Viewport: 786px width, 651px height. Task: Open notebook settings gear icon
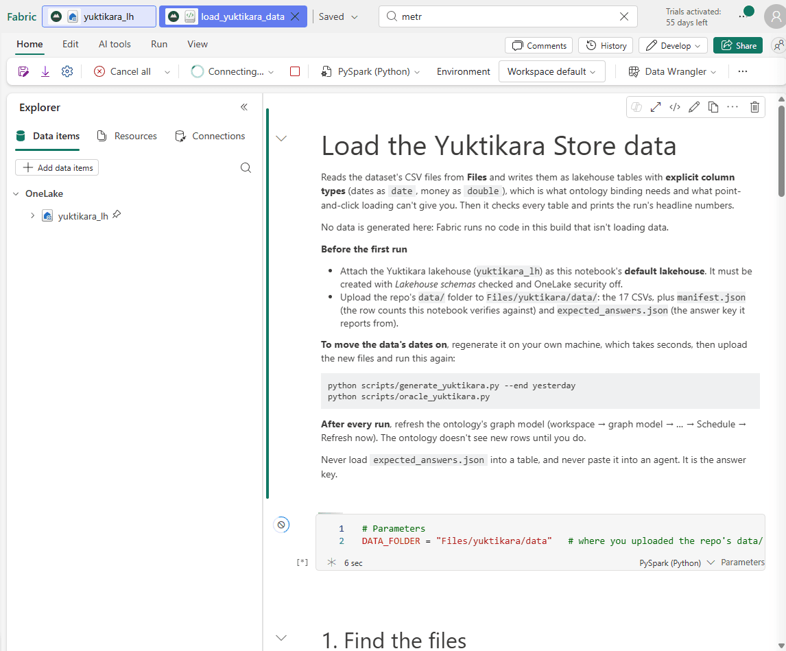(67, 72)
